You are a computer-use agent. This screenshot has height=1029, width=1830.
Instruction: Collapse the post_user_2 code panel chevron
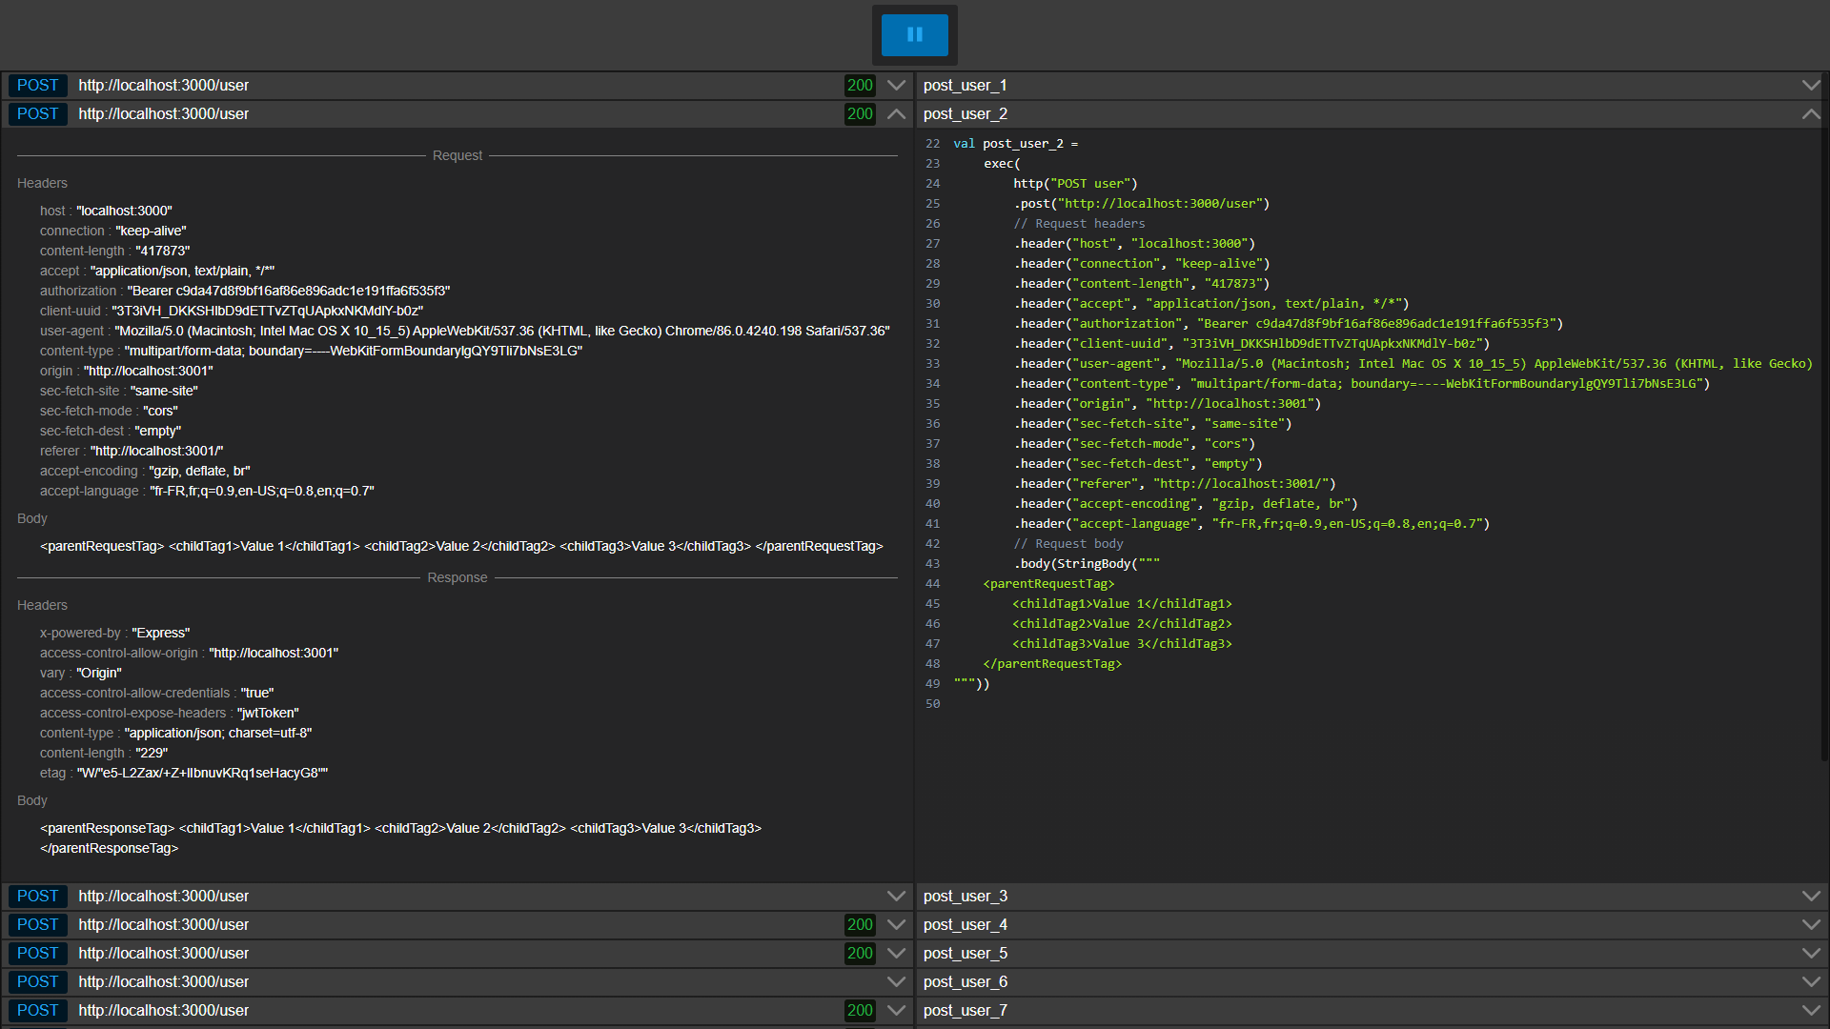tap(1811, 114)
